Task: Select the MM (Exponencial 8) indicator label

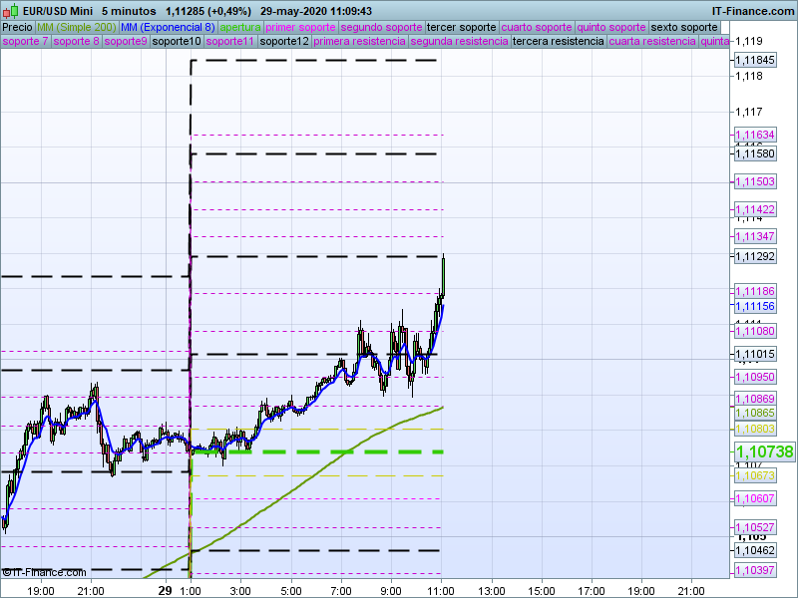Action: [168, 28]
